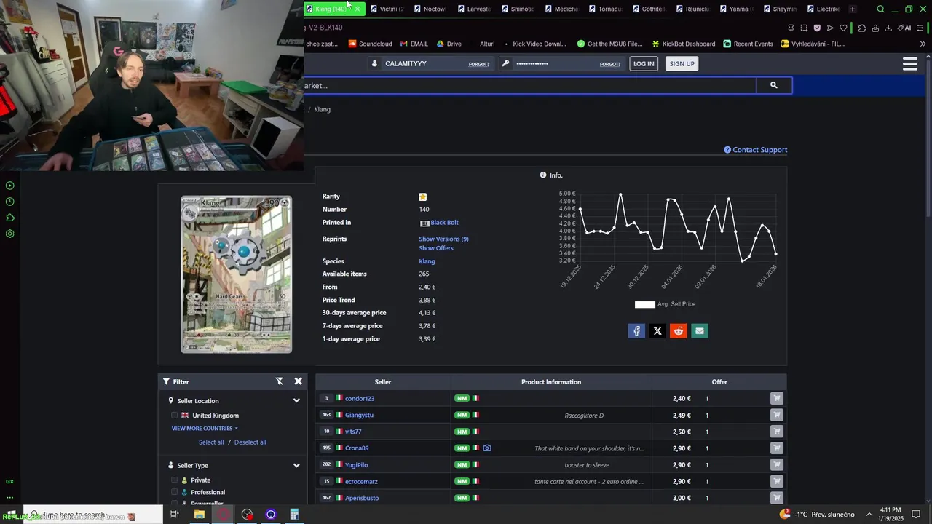Click the browser extensions puzzle icon

(862, 28)
